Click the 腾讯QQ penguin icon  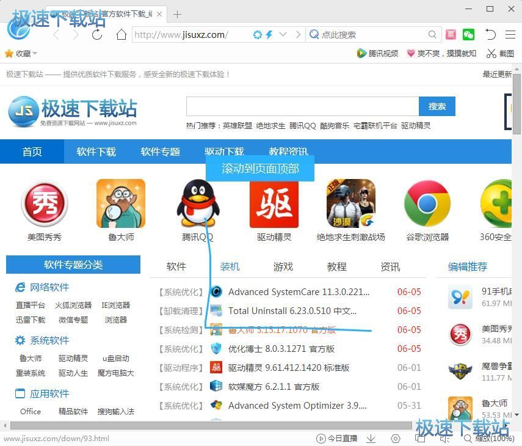[x=198, y=203]
